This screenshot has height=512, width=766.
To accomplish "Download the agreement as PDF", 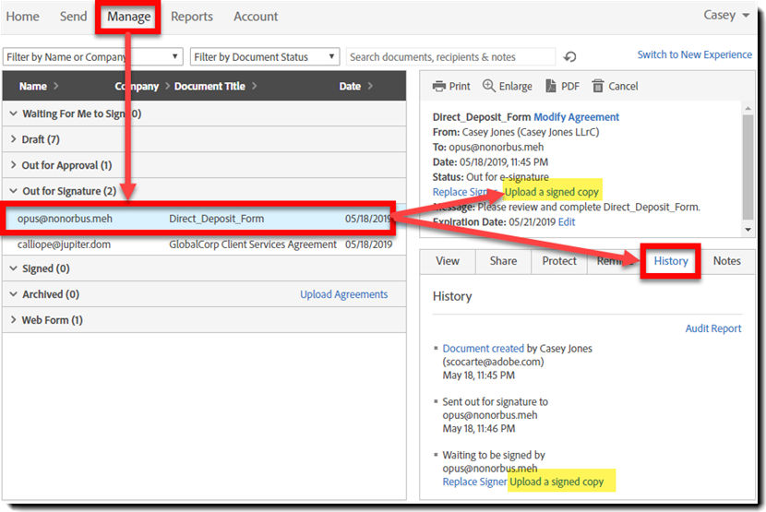I will tap(562, 86).
